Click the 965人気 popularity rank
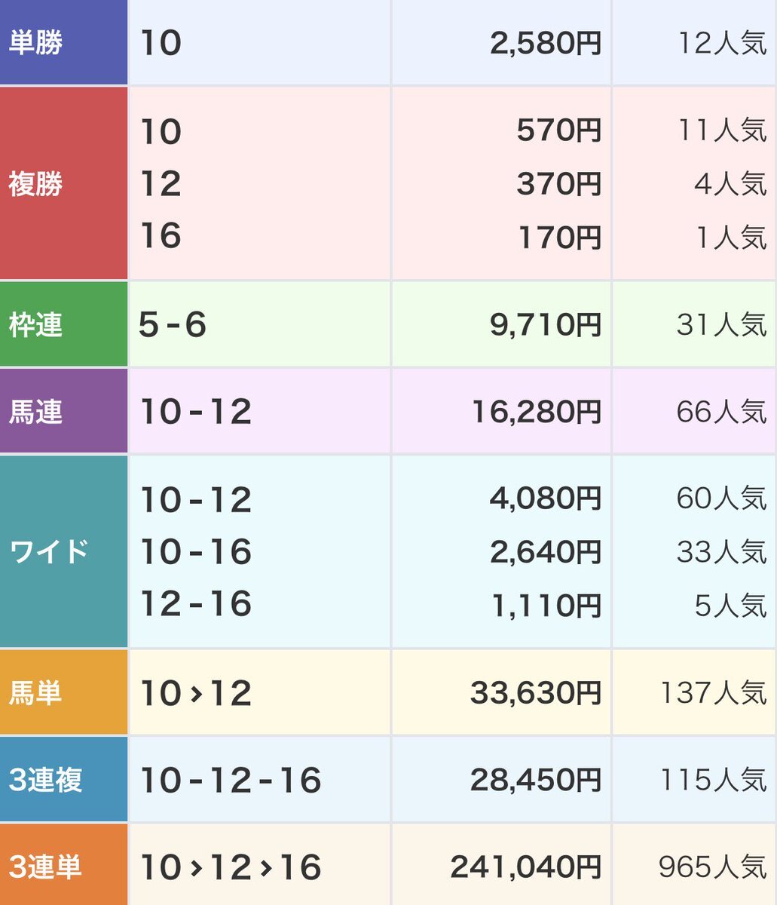Screen dimensions: 777x905 tap(712, 867)
